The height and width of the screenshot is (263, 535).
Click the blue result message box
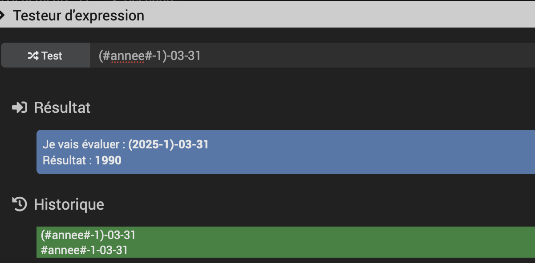(286, 152)
